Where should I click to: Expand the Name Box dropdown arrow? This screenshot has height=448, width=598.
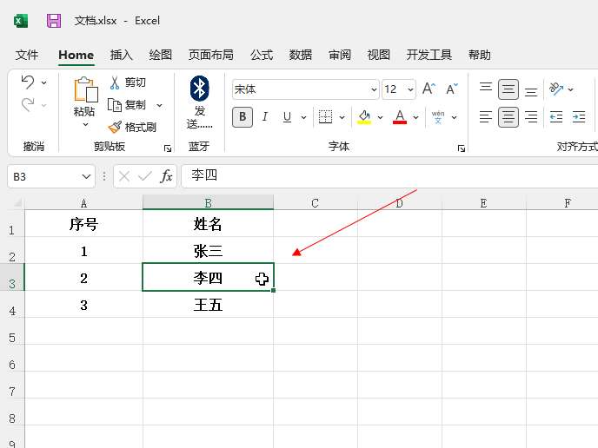tap(86, 176)
